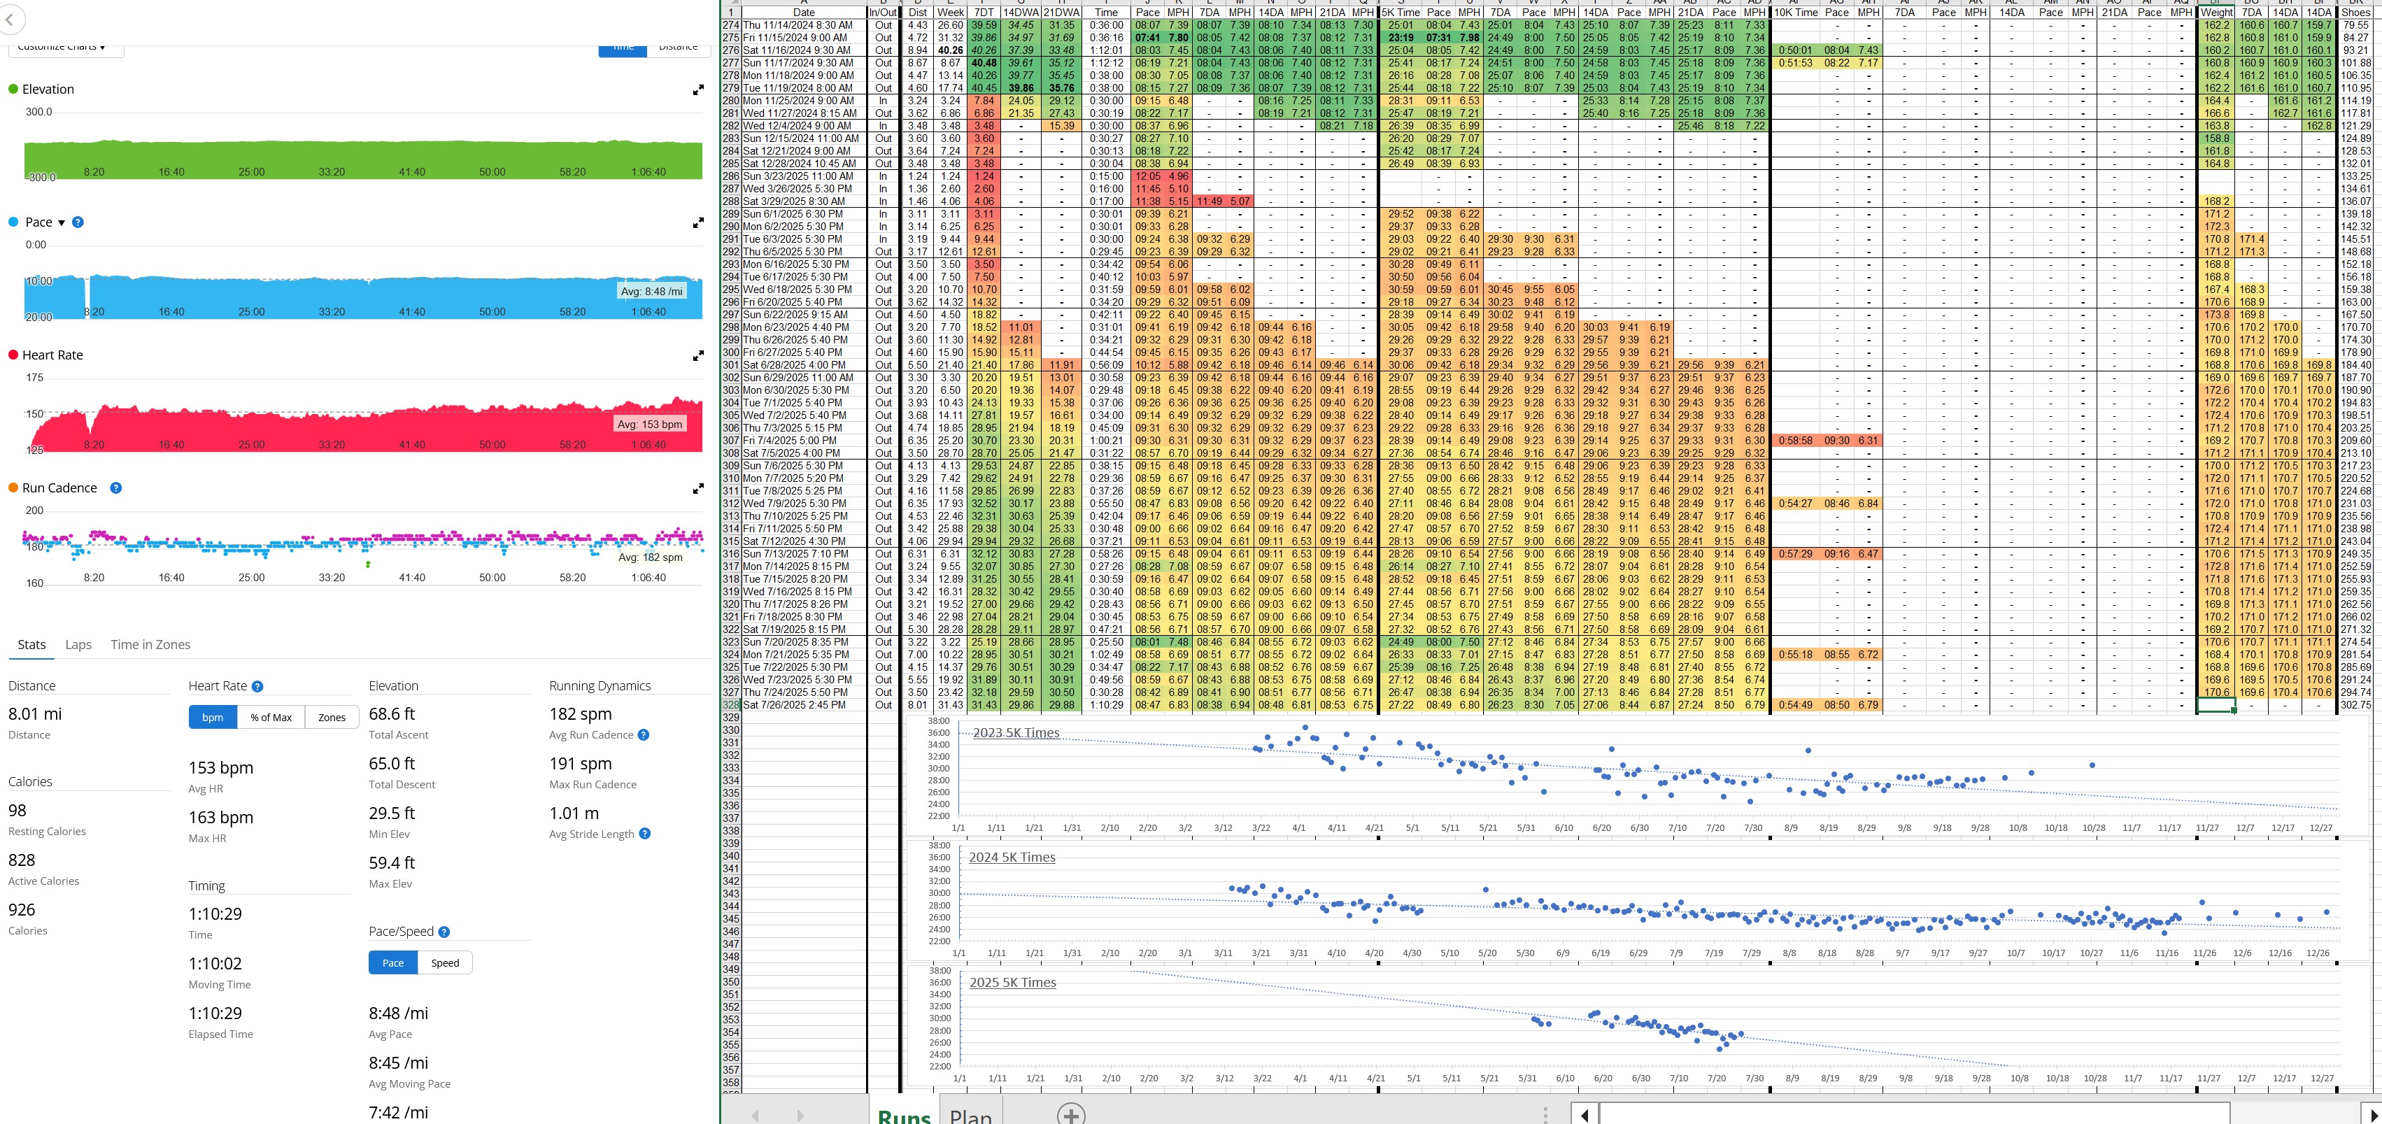Click cell Sat 7/26/2025 2:45 PM
Viewport: 2382px width, 1124px height.
pos(804,705)
